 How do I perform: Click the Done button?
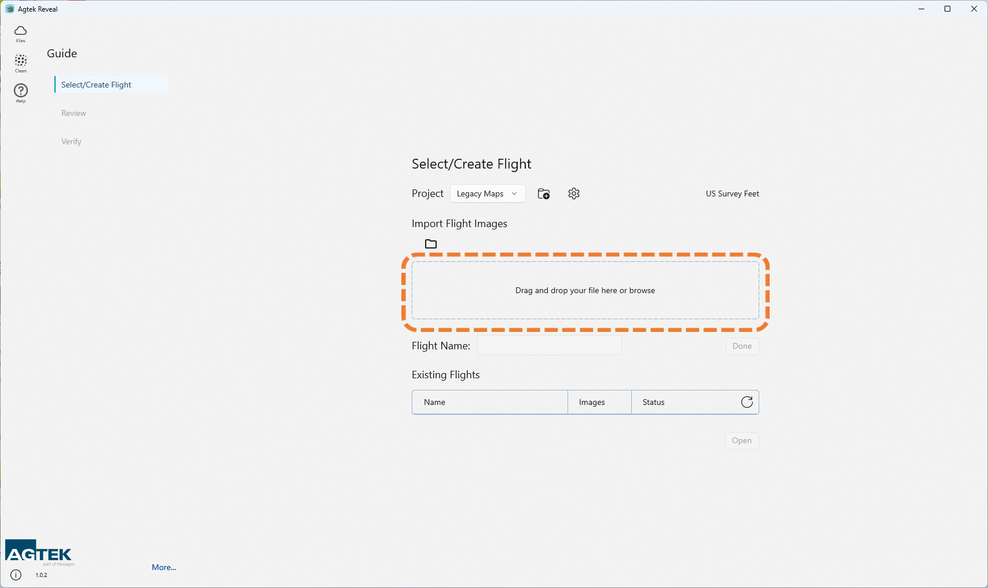741,346
